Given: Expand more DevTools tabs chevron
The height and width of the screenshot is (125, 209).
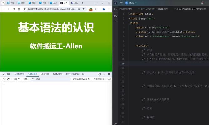Looking at the screenshot, I should point(83,74).
